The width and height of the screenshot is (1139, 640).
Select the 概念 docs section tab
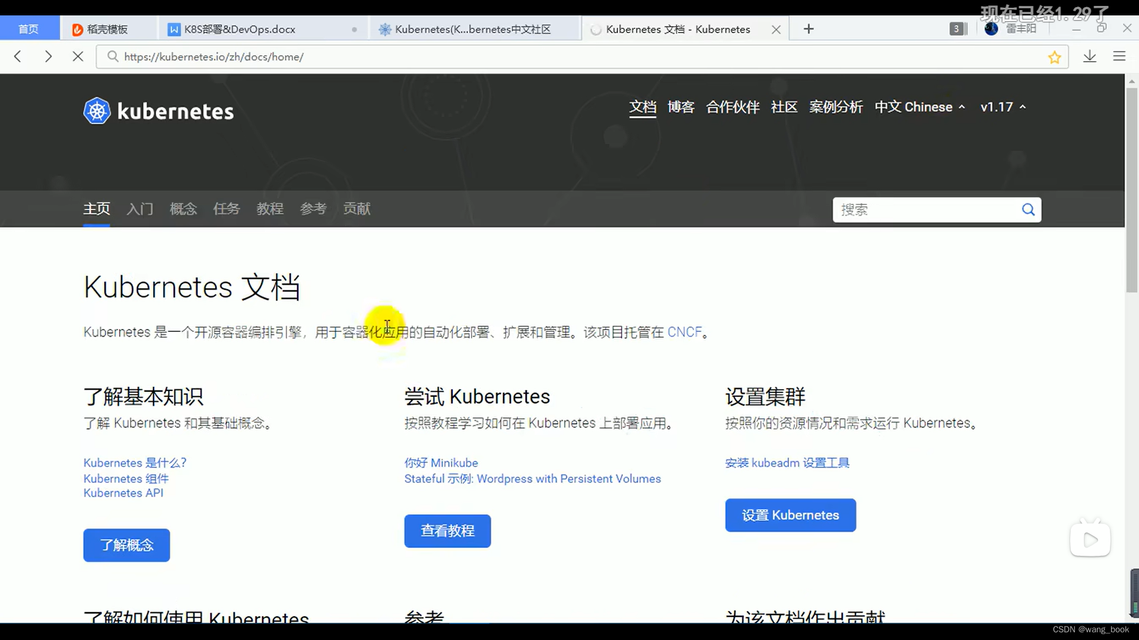click(183, 209)
